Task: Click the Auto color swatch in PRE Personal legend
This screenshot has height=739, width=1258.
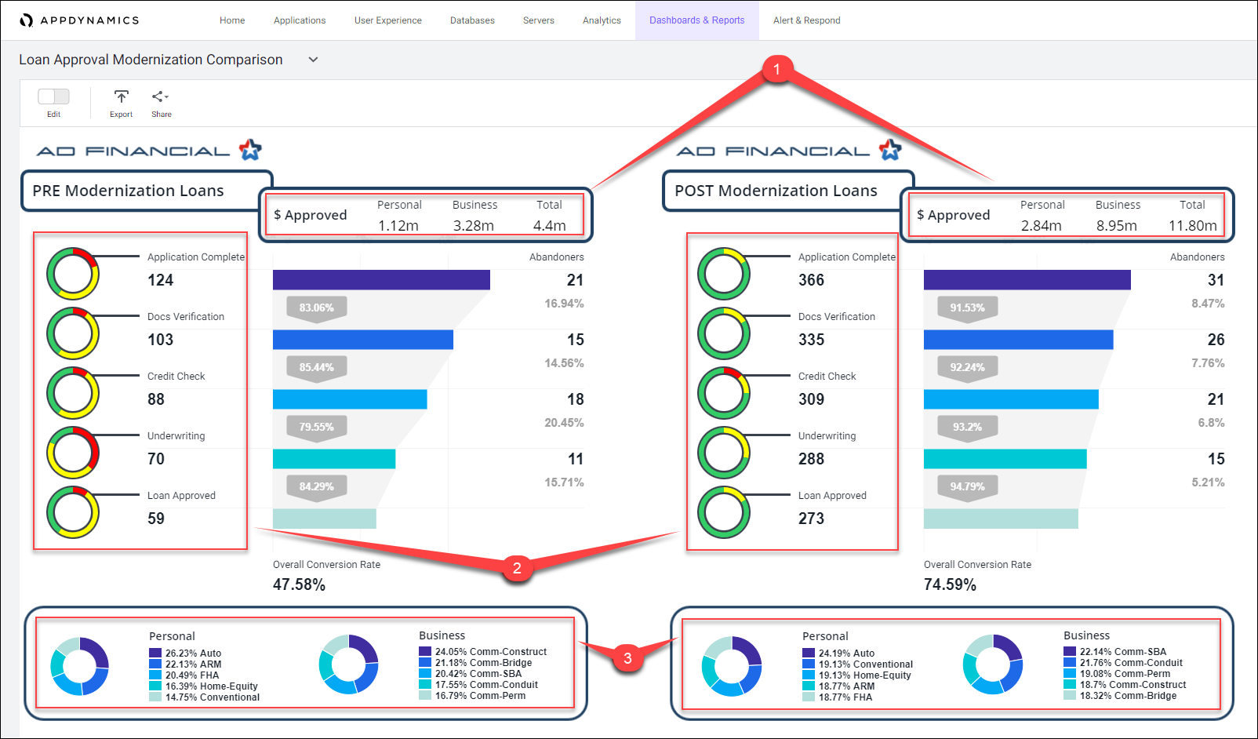Action: (155, 653)
